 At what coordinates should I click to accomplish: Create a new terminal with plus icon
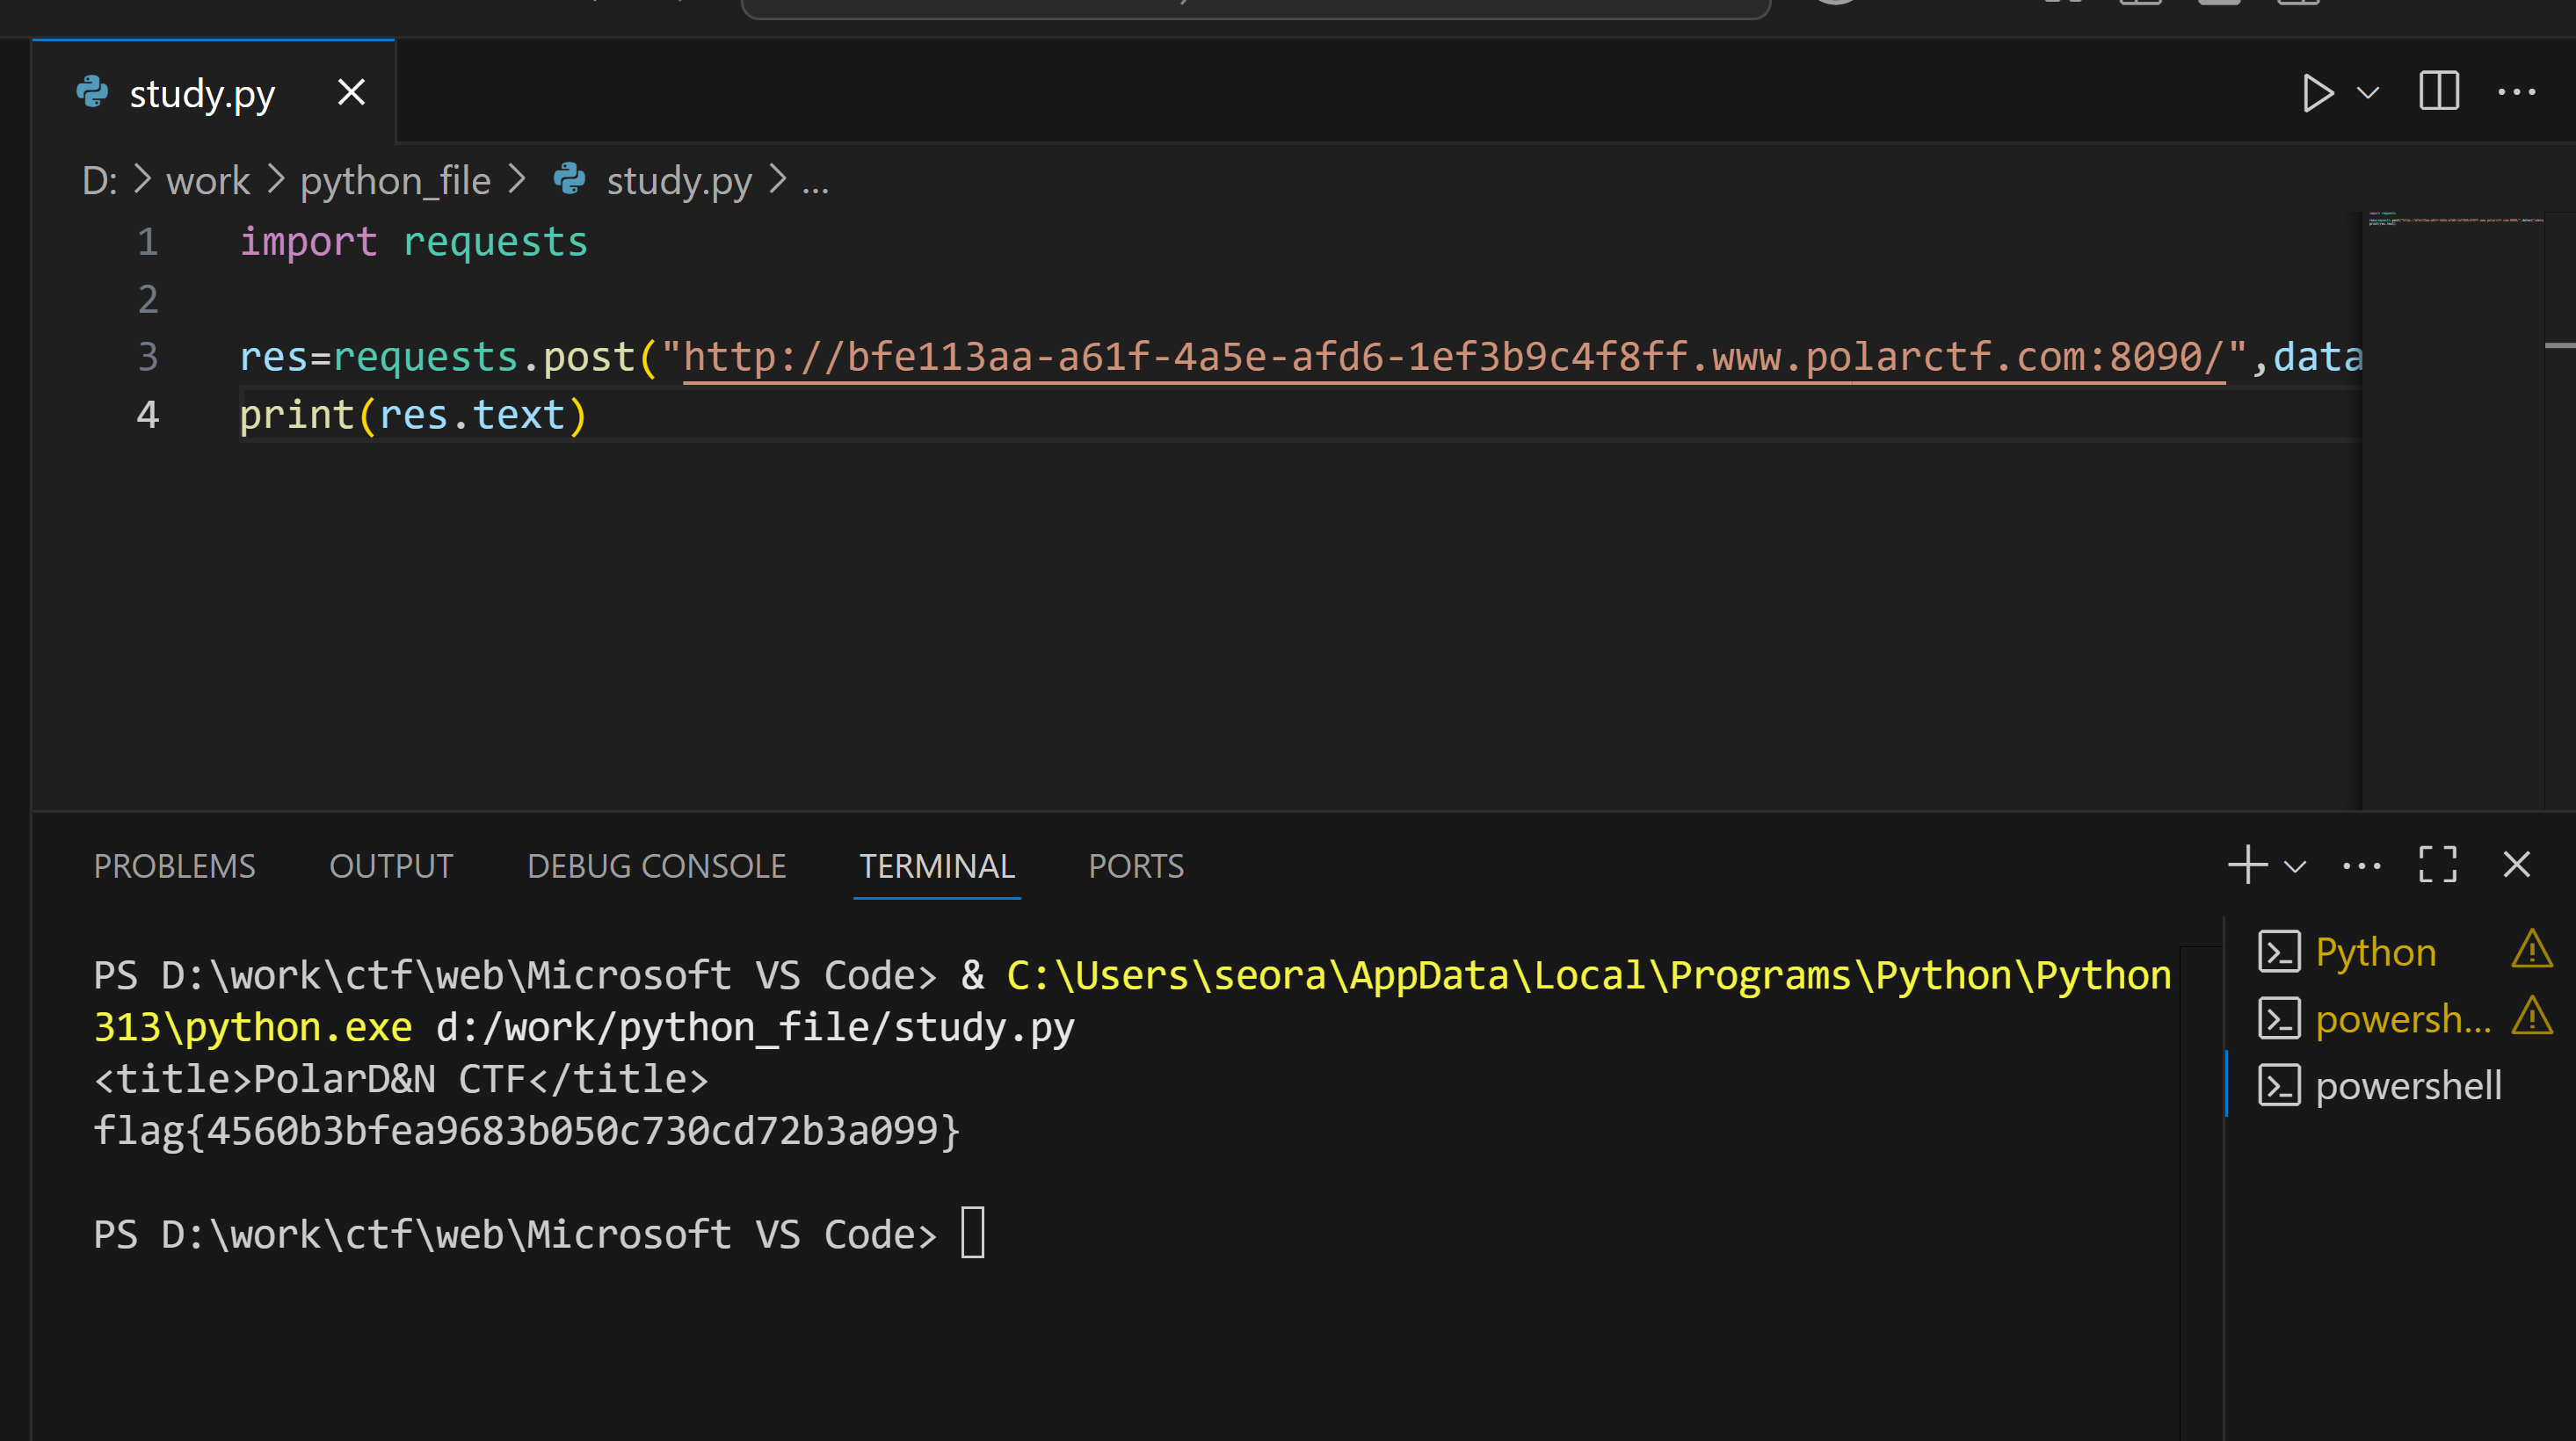2247,865
